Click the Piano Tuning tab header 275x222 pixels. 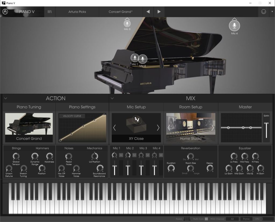tap(29, 107)
